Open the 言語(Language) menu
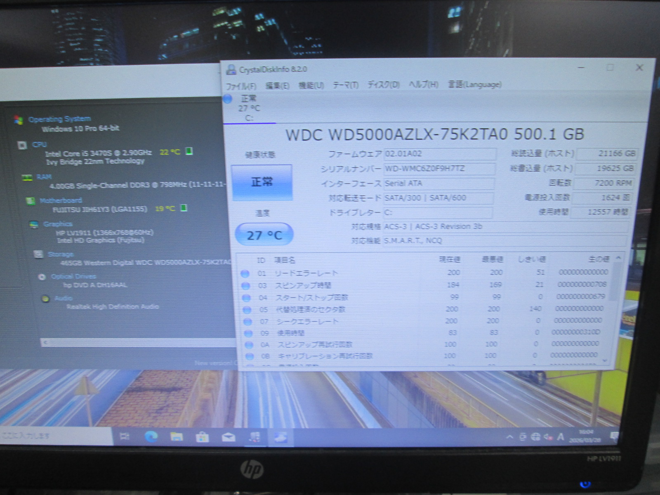Viewport: 660px width, 495px height. coord(475,85)
